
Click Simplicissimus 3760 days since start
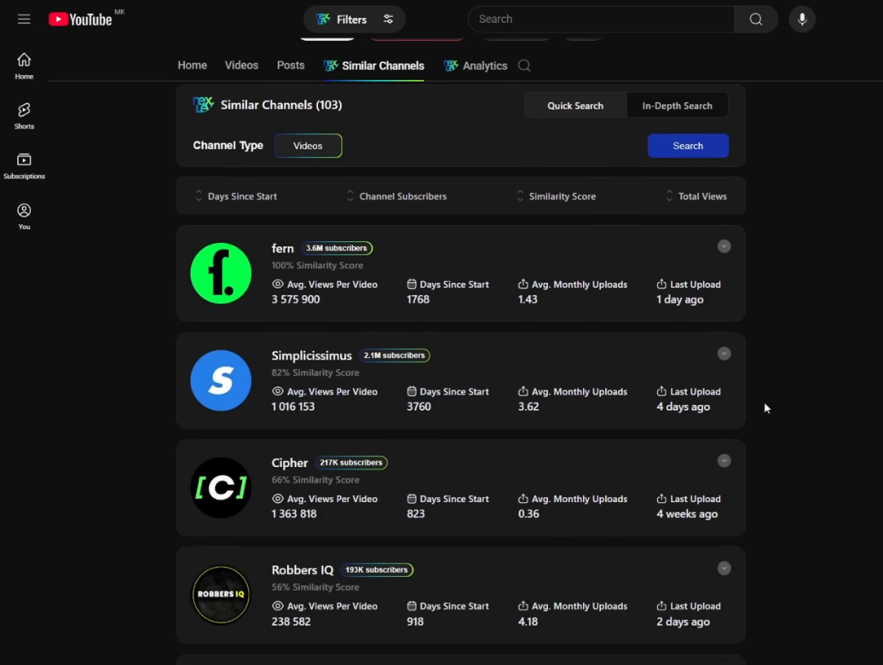click(x=419, y=407)
